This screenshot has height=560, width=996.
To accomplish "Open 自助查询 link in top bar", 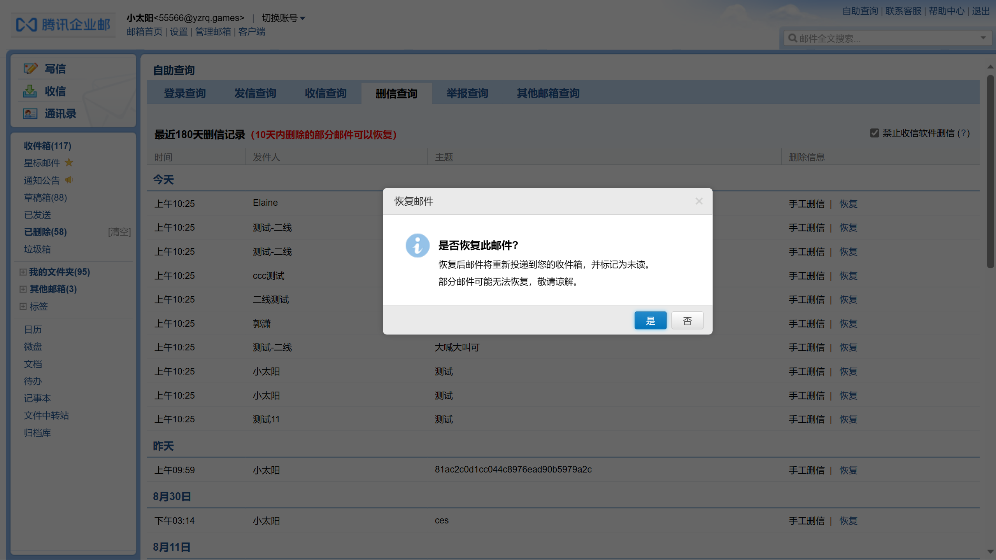I will click(x=860, y=11).
